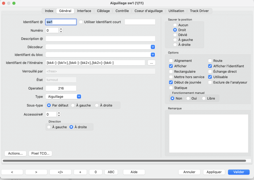Expand the Décodeur dropdown
Screen dimensions: 254x180
(x=153, y=47)
